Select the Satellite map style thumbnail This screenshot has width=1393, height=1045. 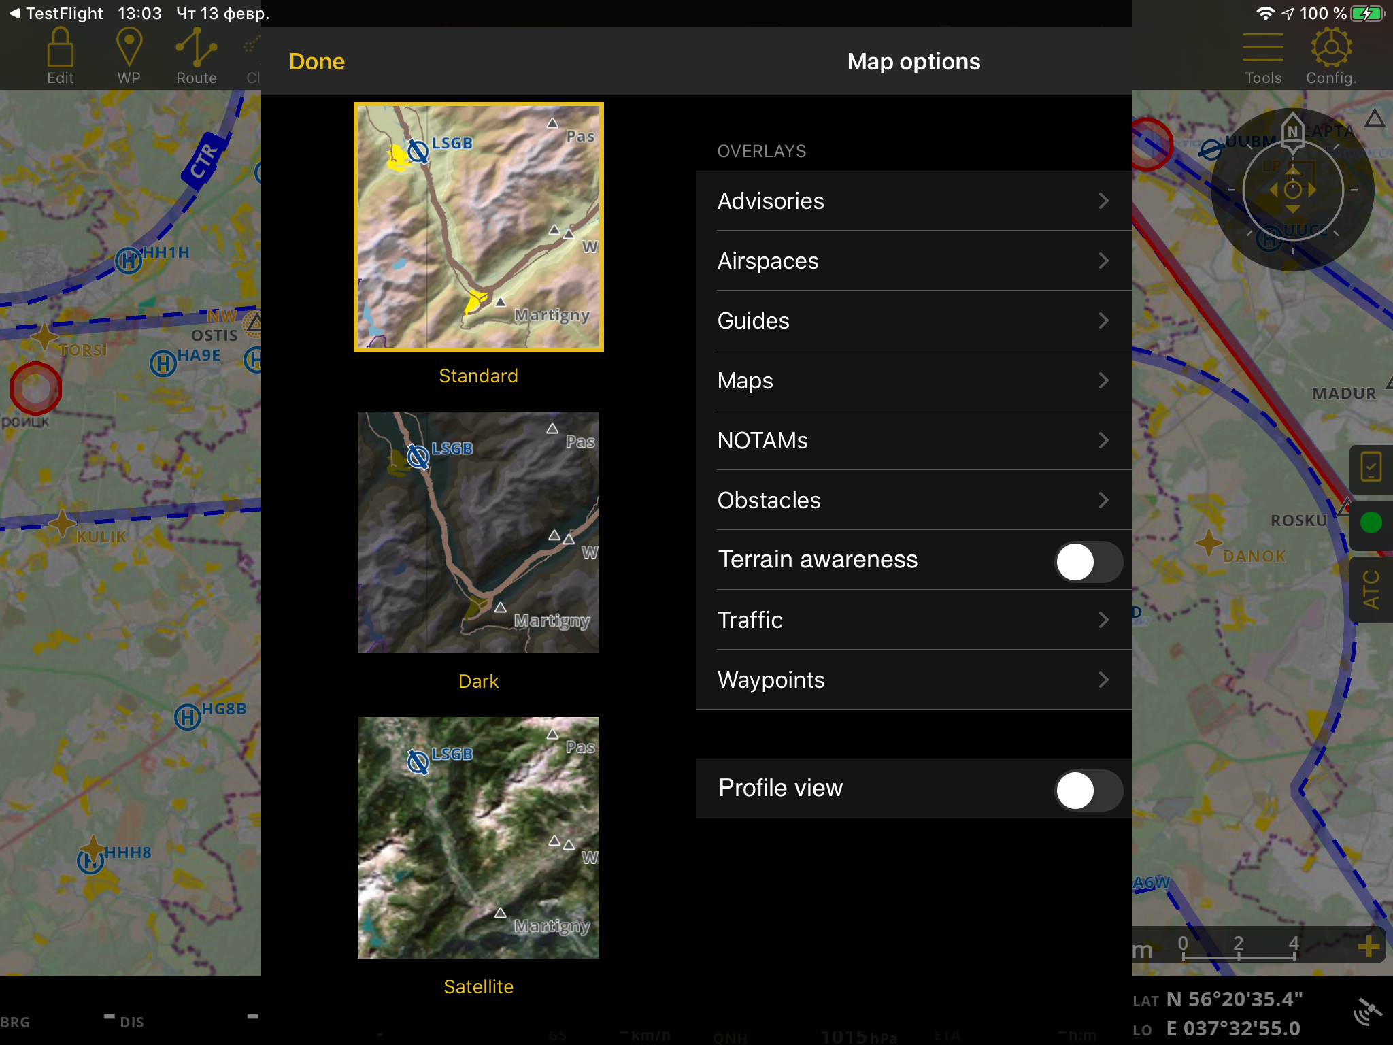(478, 837)
